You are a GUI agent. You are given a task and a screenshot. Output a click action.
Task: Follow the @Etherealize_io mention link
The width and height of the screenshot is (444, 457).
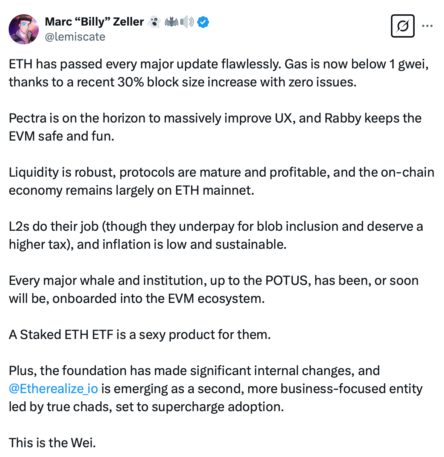click(53, 389)
